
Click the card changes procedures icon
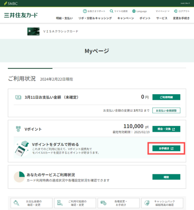click(103, 203)
